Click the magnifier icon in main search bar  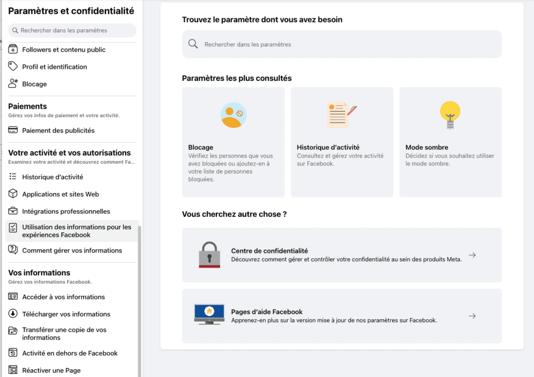(x=193, y=44)
